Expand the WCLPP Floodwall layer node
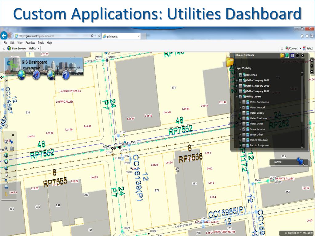Image resolution: width=315 pixels, height=236 pixels. (240, 140)
